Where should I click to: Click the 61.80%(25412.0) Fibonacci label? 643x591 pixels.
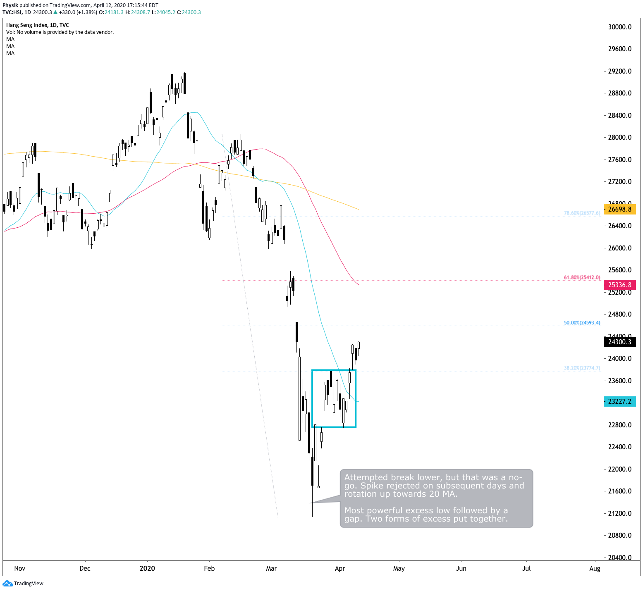582,278
